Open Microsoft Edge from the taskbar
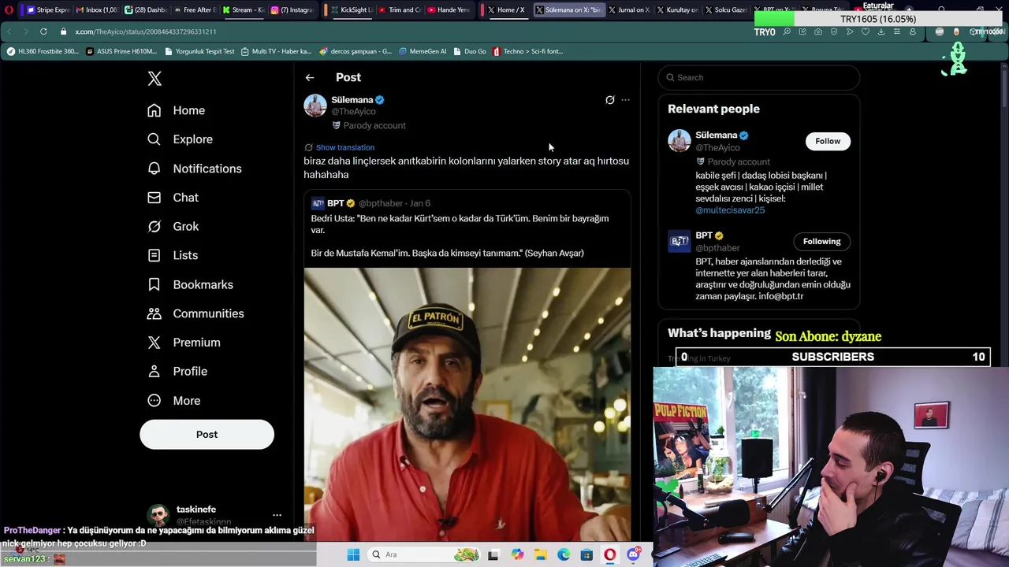 564,554
